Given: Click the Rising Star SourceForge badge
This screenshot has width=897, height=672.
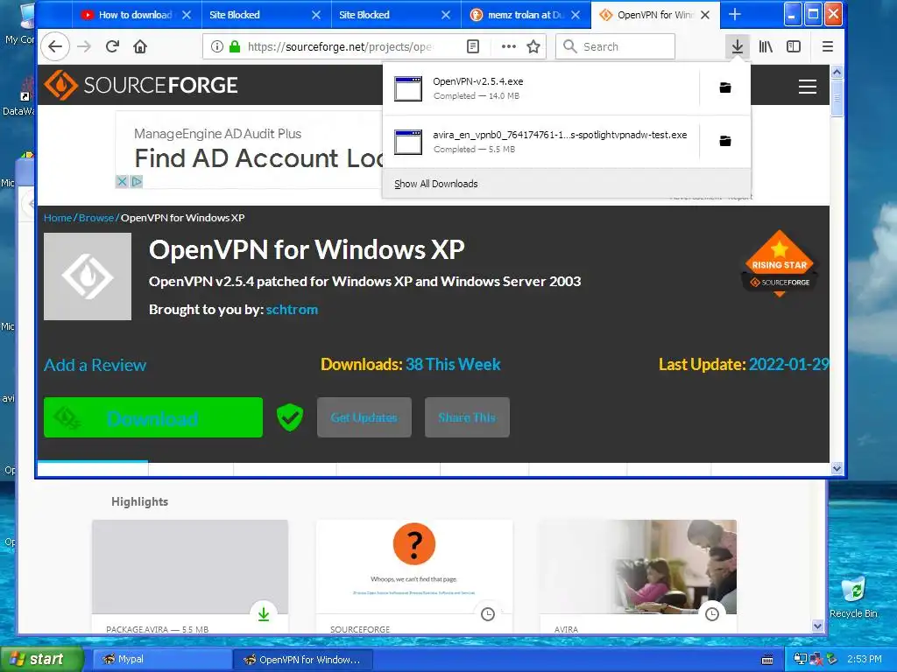Looking at the screenshot, I should (779, 264).
